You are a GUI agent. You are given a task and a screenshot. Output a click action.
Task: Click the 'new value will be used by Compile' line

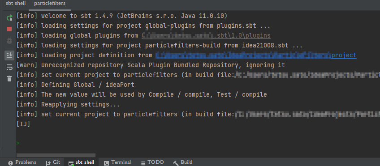pyautogui.click(x=142, y=94)
